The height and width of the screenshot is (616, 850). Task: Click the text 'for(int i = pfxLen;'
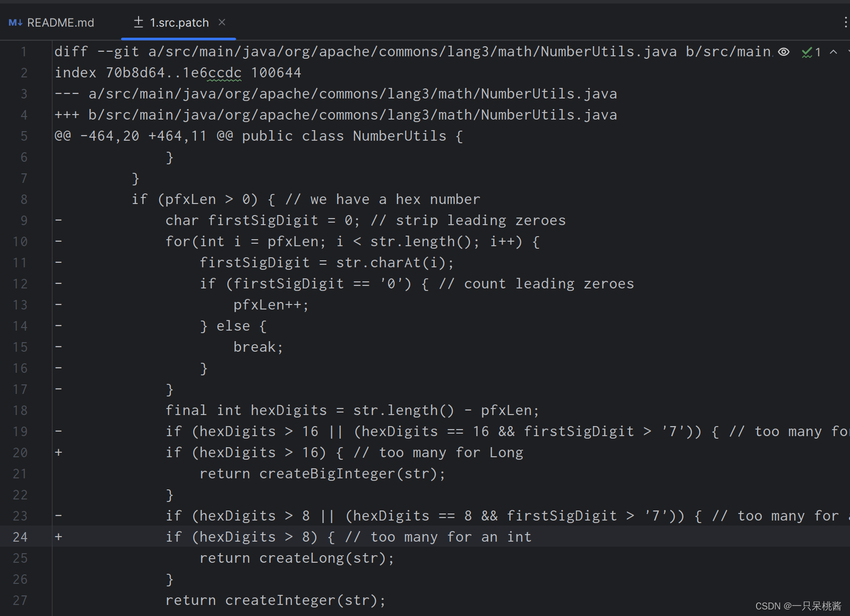[x=246, y=242]
